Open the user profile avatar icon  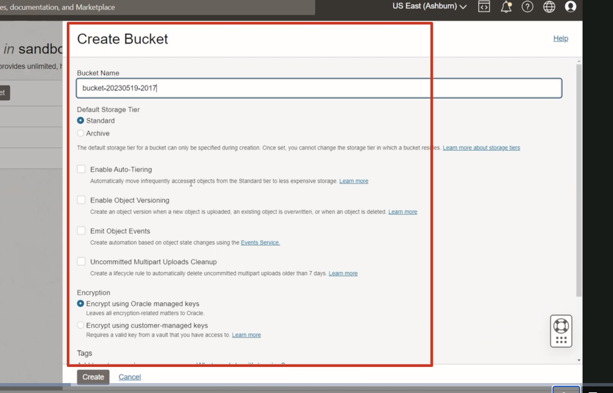570,7
